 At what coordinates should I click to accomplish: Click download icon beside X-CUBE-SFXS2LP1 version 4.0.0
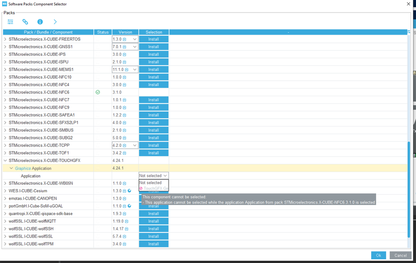(125, 123)
